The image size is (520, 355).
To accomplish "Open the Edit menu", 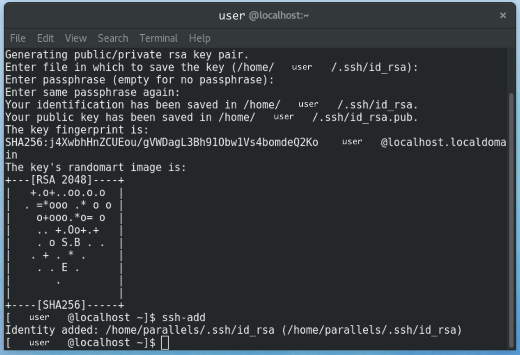I will coord(45,38).
